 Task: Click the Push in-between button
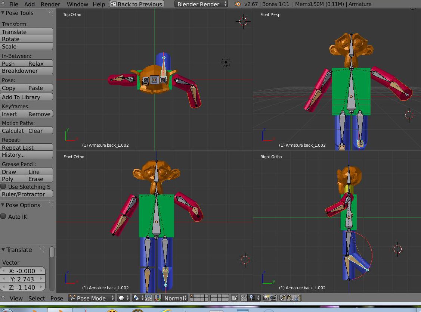click(x=13, y=63)
